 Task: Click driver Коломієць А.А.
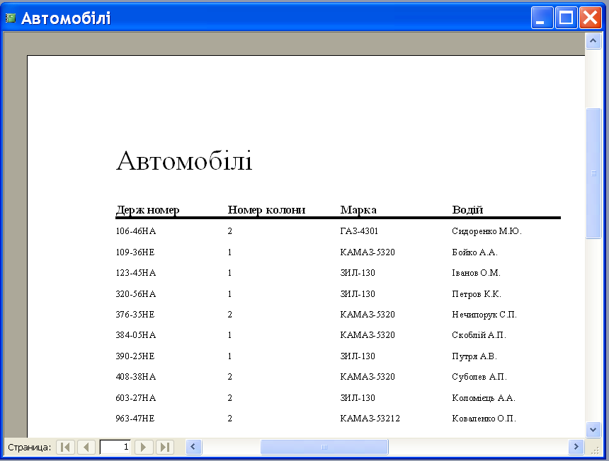point(484,398)
